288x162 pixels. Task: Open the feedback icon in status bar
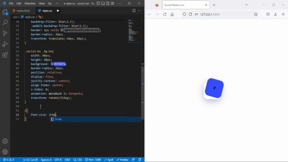[133, 160]
